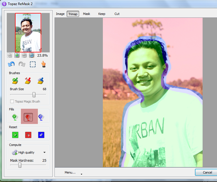Click the gears Compute icon
Screen dimensions: 217x182
[x=14, y=152]
